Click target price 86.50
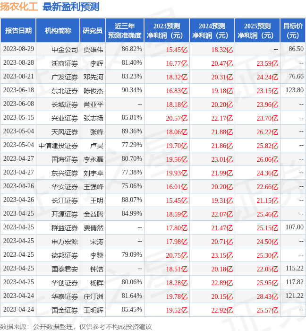This screenshot has width=306, height=331. tap(296, 49)
